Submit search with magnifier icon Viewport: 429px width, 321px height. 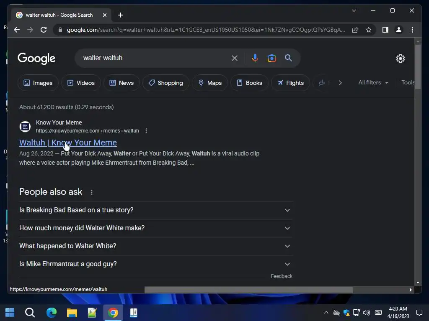point(288,58)
